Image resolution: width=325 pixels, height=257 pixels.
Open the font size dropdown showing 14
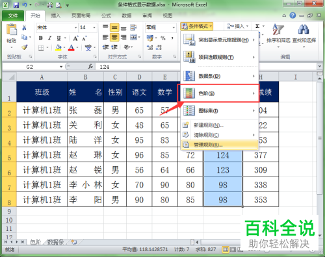click(94, 28)
